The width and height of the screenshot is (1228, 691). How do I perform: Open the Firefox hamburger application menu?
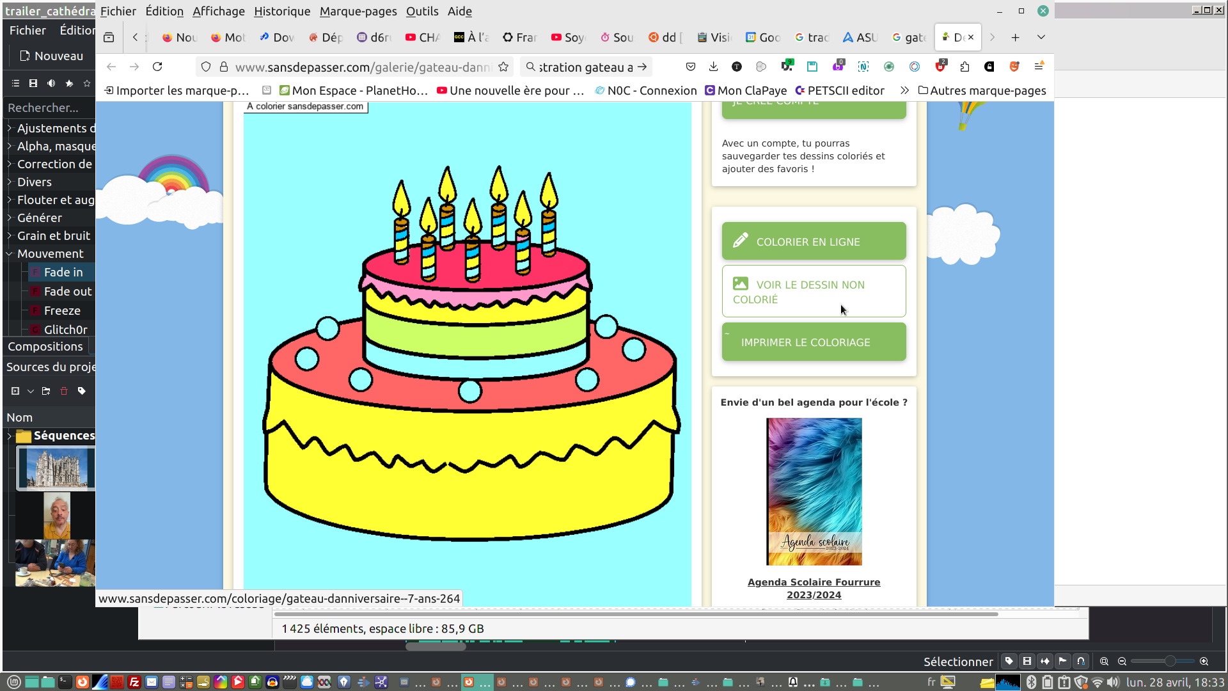(1039, 67)
